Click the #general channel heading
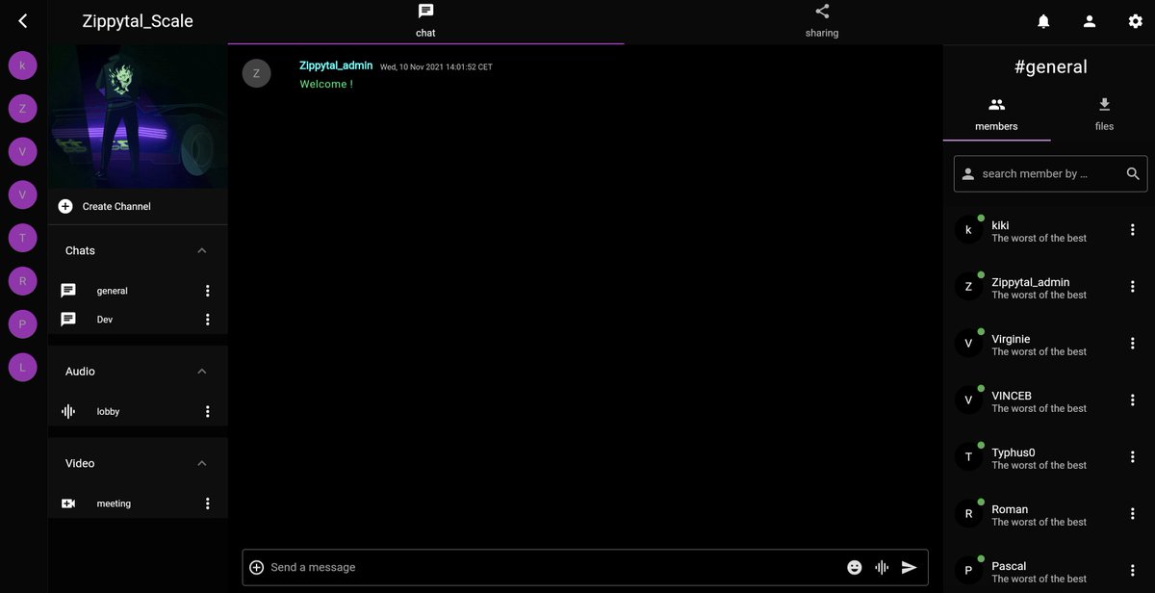 pos(1050,66)
